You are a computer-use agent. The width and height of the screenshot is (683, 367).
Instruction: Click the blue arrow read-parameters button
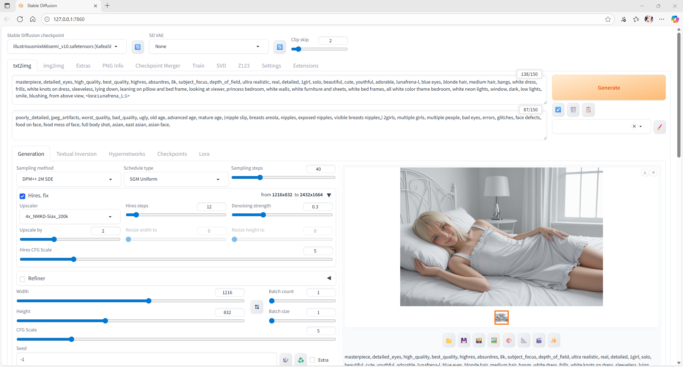[558, 110]
